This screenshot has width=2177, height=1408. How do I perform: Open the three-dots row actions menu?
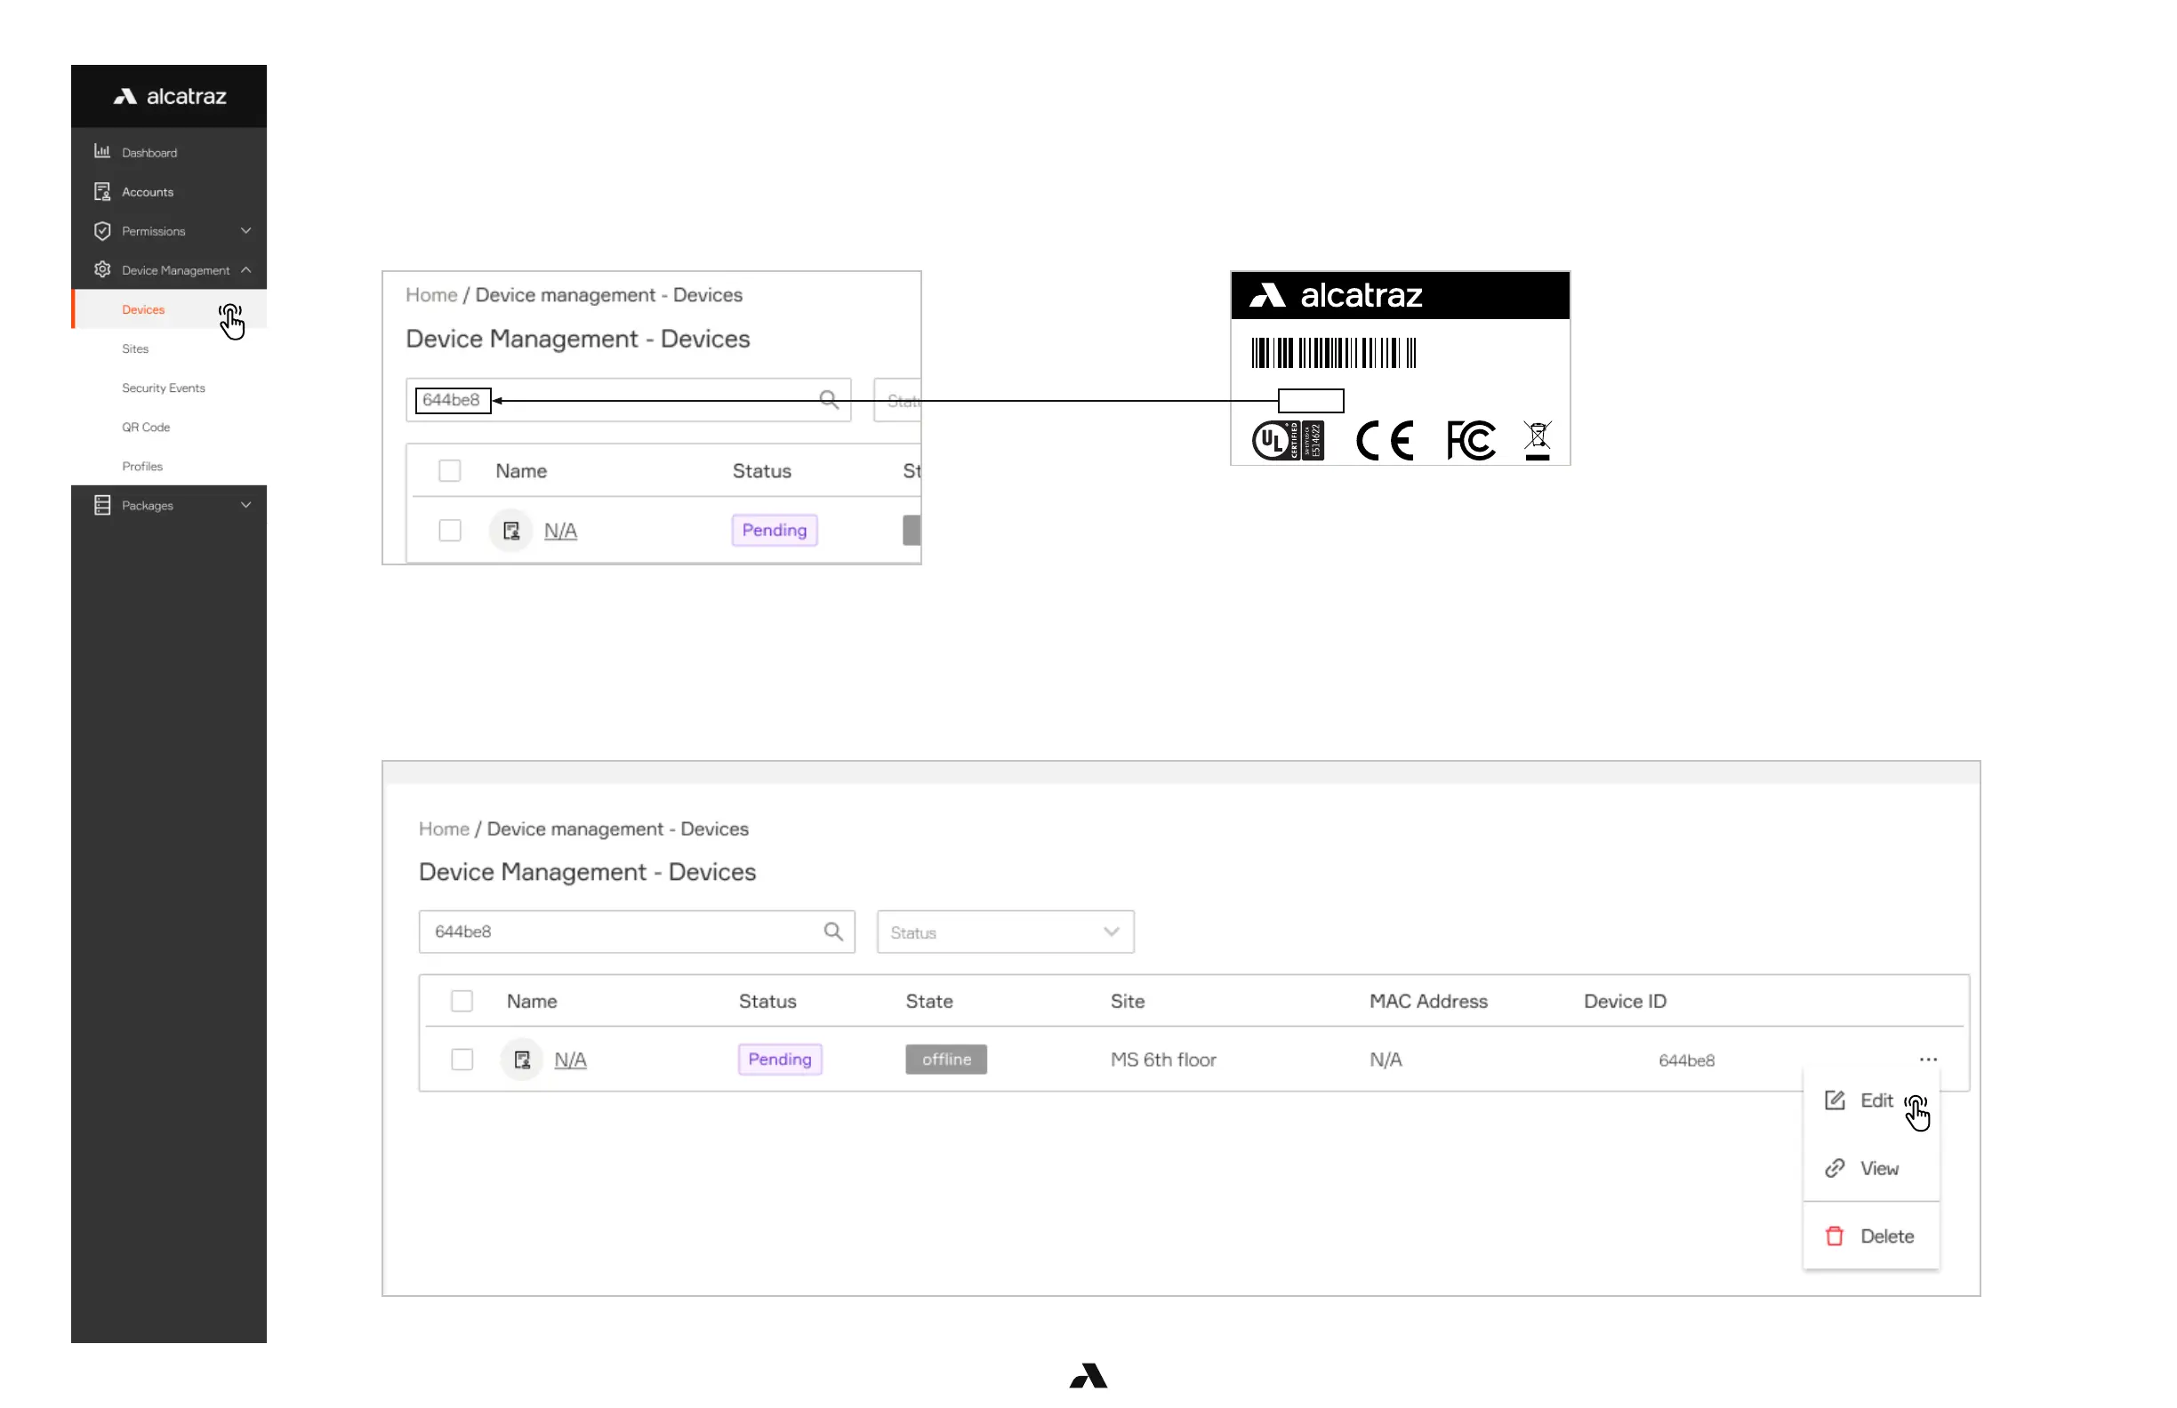click(x=1927, y=1059)
